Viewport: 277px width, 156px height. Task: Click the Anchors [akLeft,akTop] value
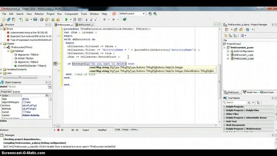(29, 105)
